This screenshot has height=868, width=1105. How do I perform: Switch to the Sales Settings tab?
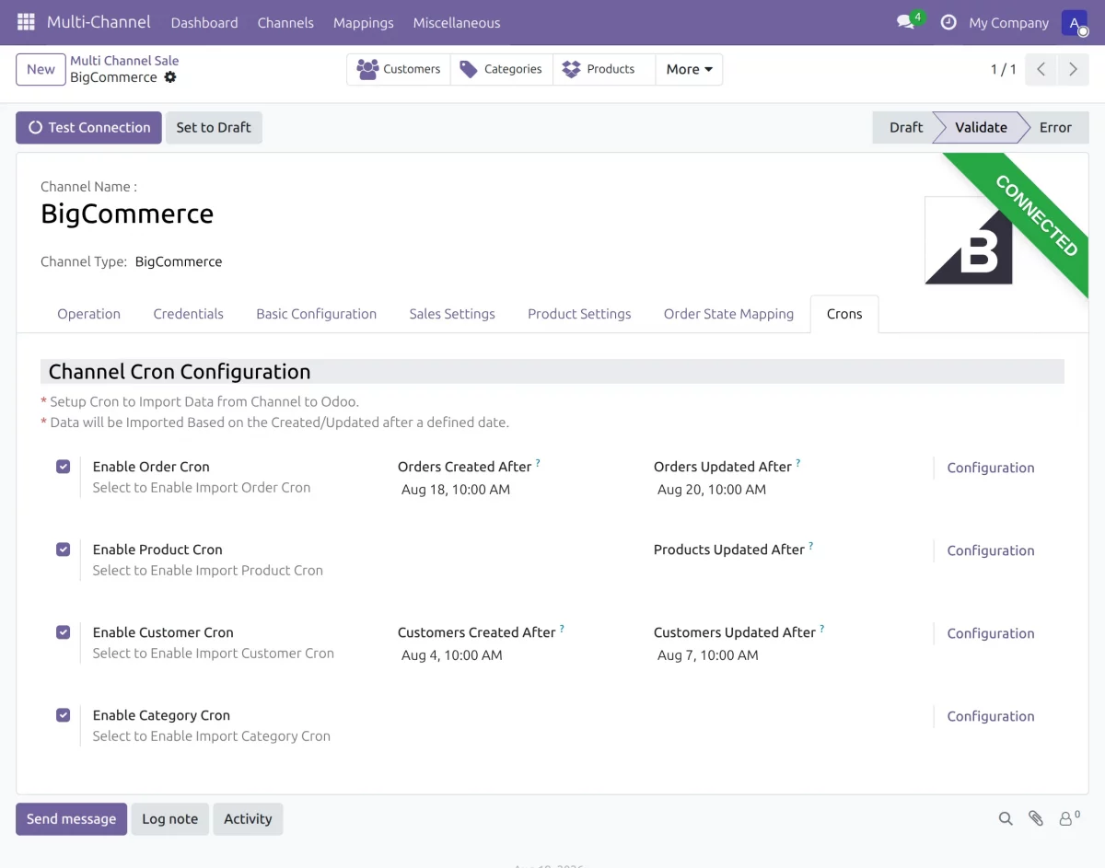452,314
